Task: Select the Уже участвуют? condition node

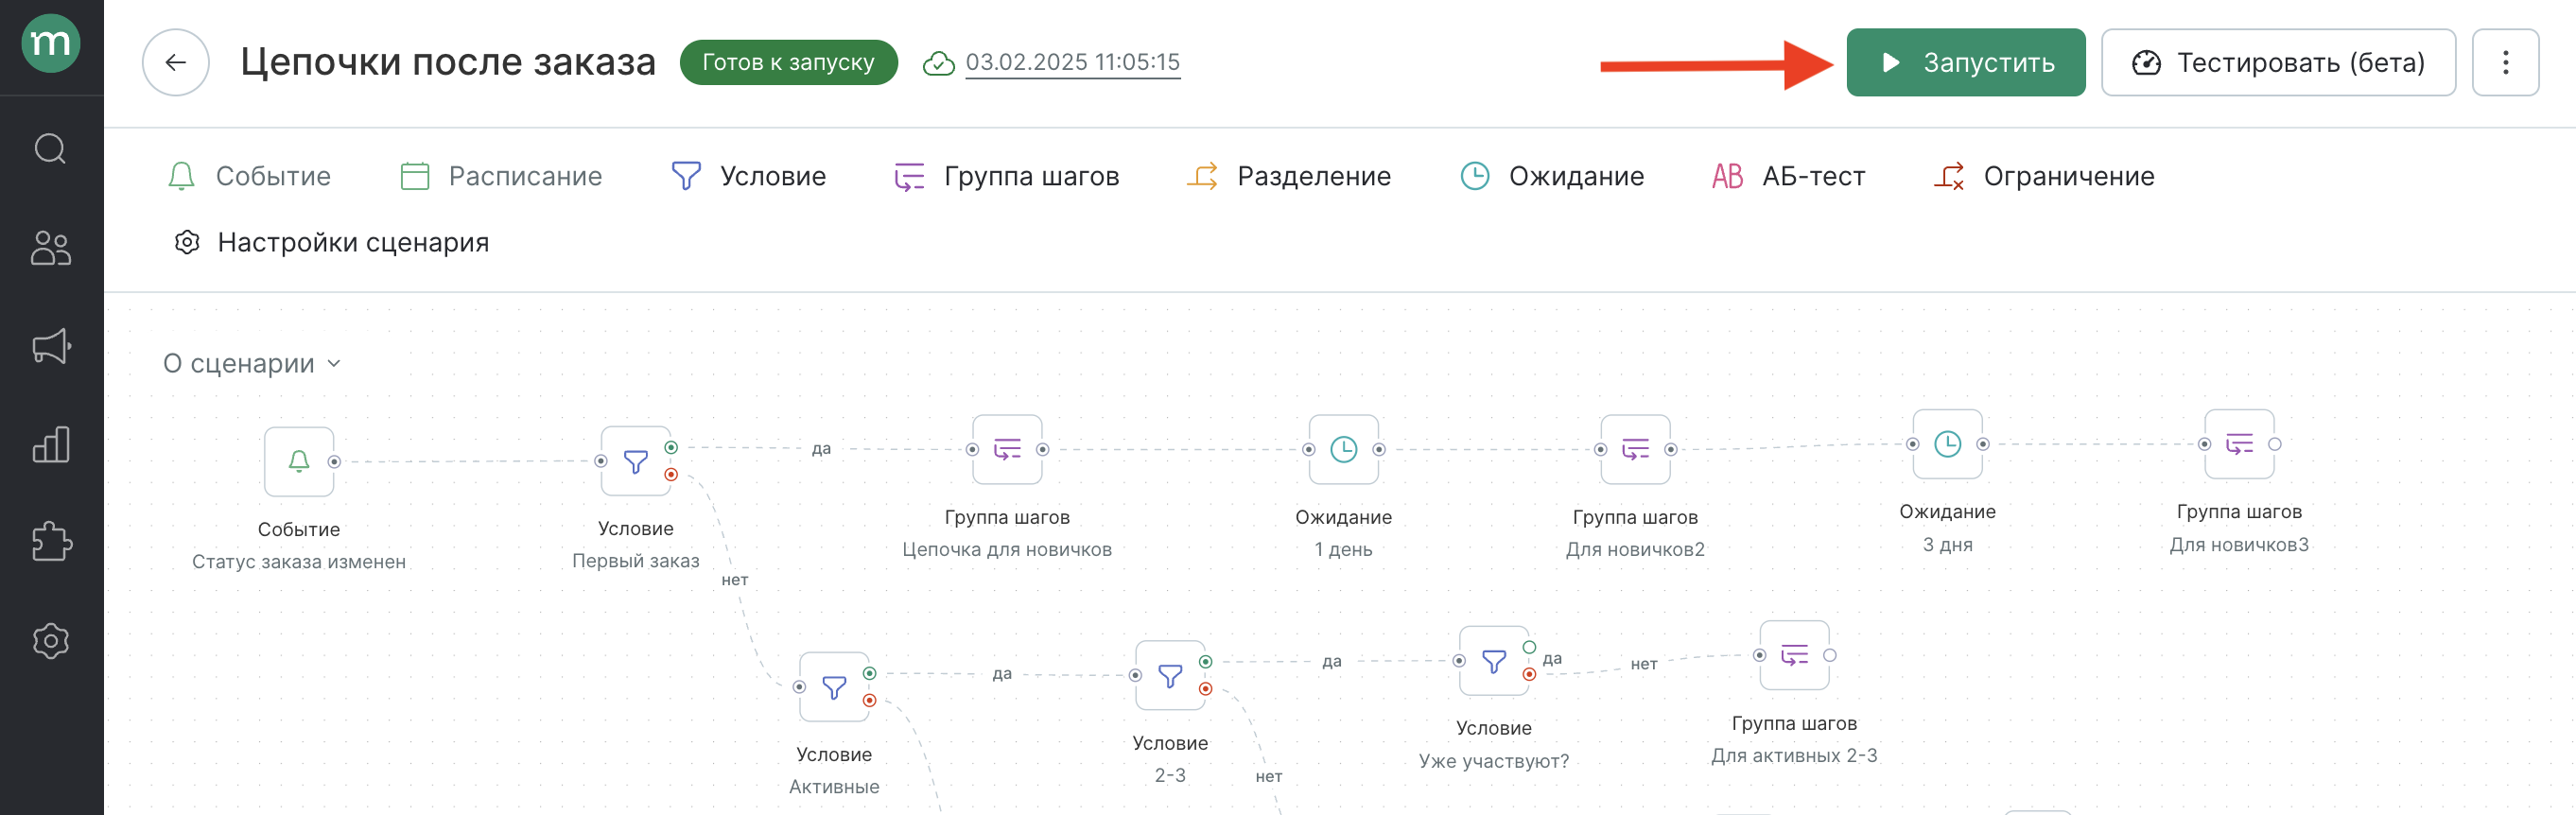Action: pyautogui.click(x=1494, y=661)
